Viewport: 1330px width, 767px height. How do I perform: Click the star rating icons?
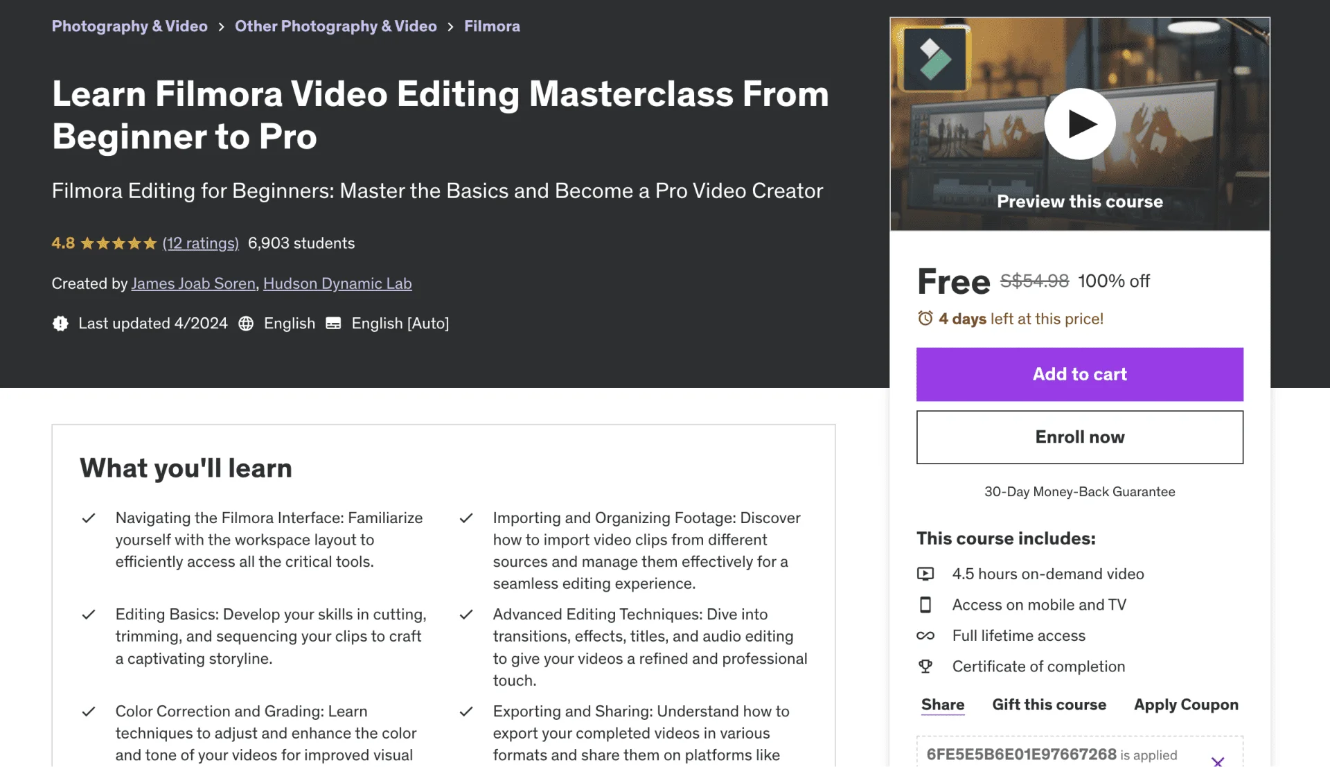tap(118, 243)
